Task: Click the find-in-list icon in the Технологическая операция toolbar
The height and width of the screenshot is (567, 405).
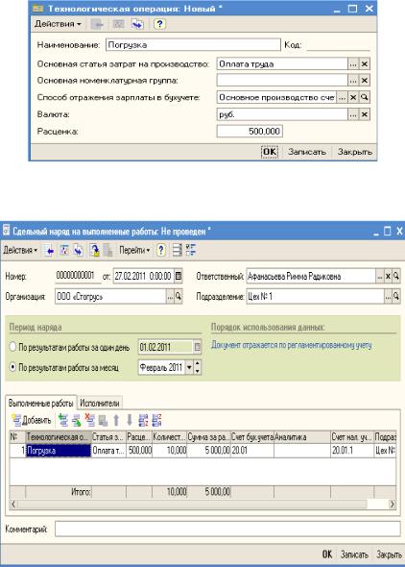Action: pos(98,24)
